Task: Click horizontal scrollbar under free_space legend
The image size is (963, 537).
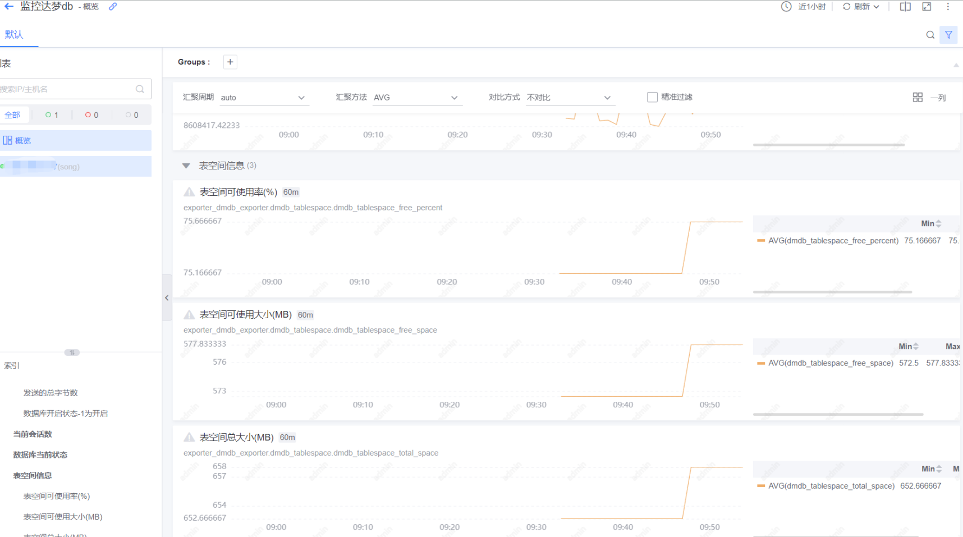Action: (x=838, y=414)
